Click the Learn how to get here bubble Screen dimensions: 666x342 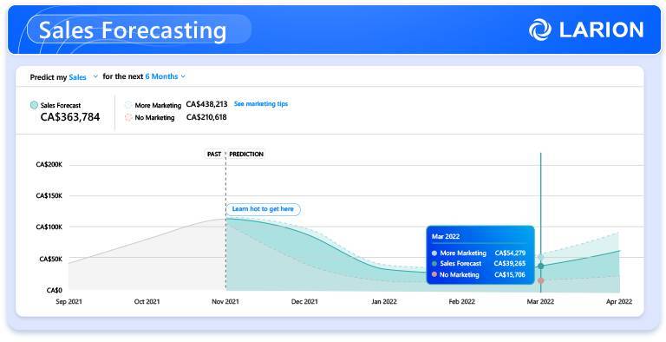click(263, 209)
